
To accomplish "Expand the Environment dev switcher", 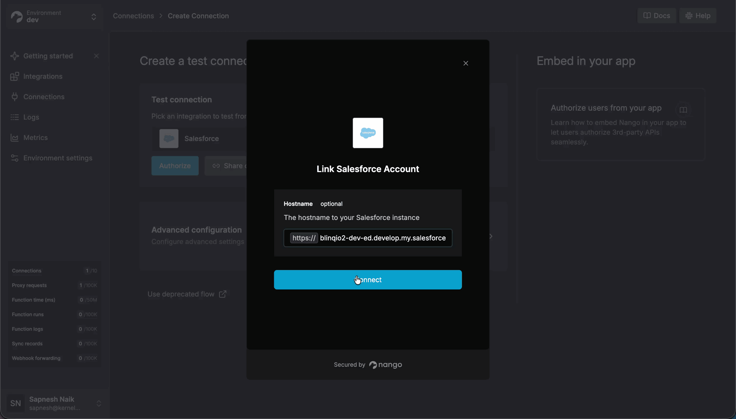I will 93,17.
